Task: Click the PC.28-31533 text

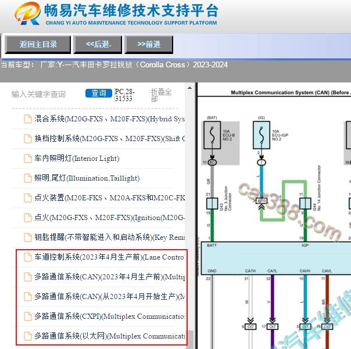Action: [125, 95]
